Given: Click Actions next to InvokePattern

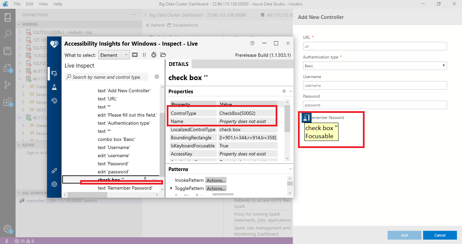Looking at the screenshot, I should click(x=216, y=180).
